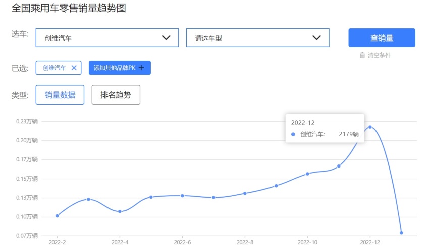Open the 创维汽车 brand dropdown
The height and width of the screenshot is (251, 430).
tap(107, 38)
